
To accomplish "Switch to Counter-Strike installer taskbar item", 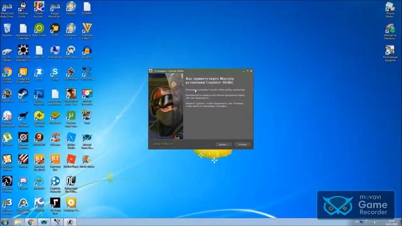I will [x=70, y=222].
